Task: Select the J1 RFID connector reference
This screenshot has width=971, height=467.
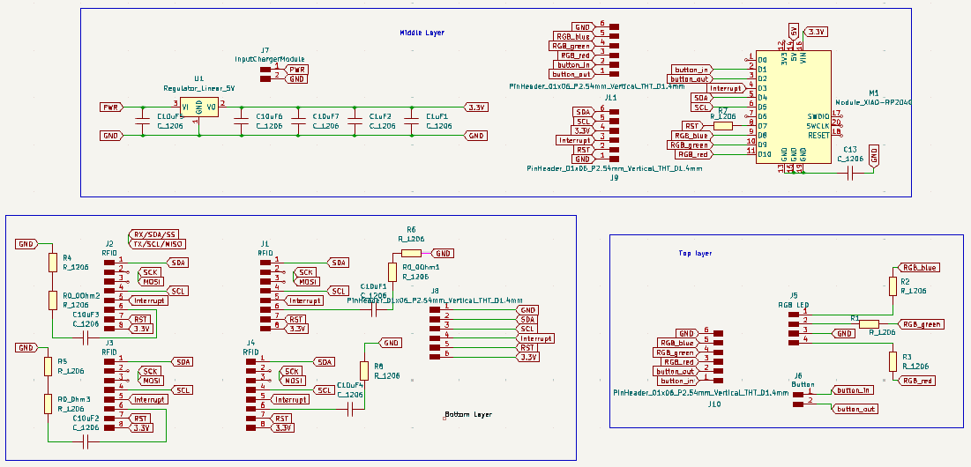Action: click(265, 243)
